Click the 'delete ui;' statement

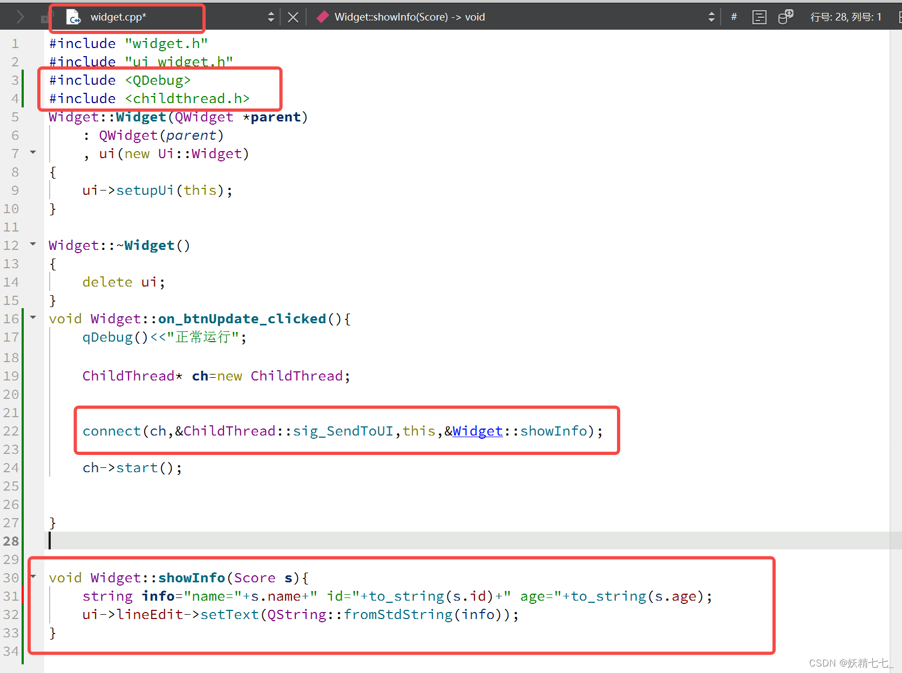pos(124,282)
